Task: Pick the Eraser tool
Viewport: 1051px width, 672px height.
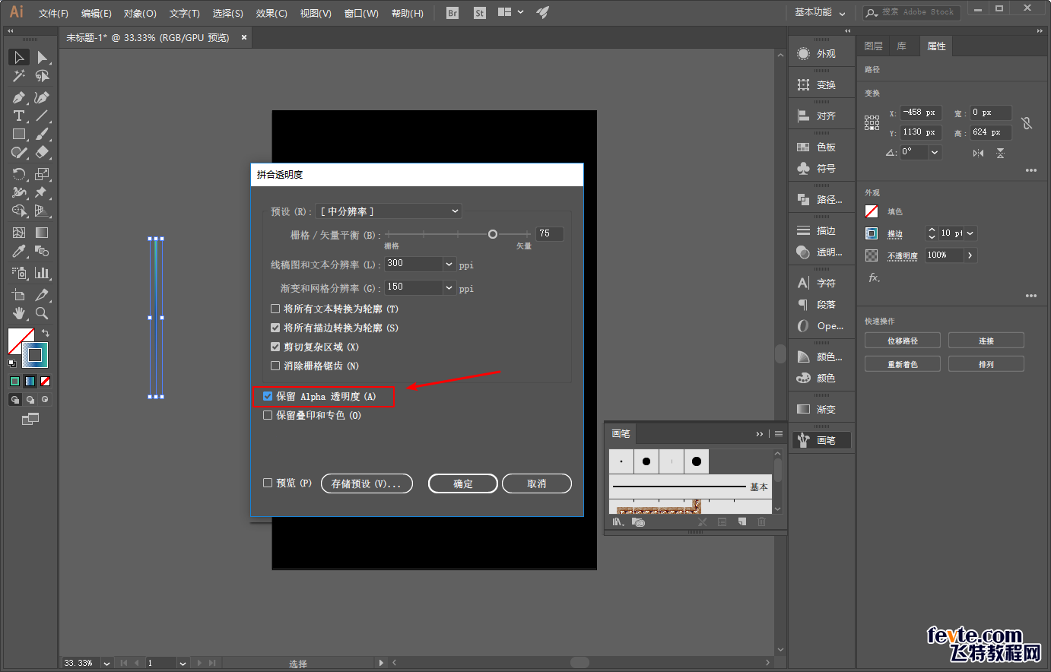Action: point(43,152)
